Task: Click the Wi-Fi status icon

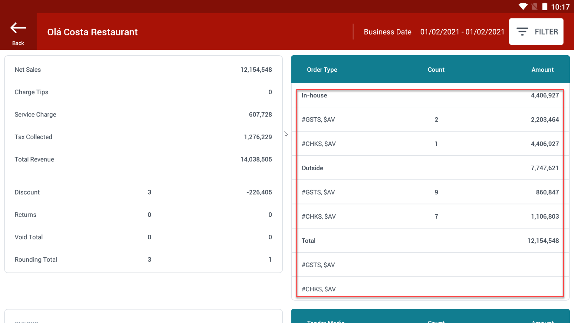Action: coord(523,7)
